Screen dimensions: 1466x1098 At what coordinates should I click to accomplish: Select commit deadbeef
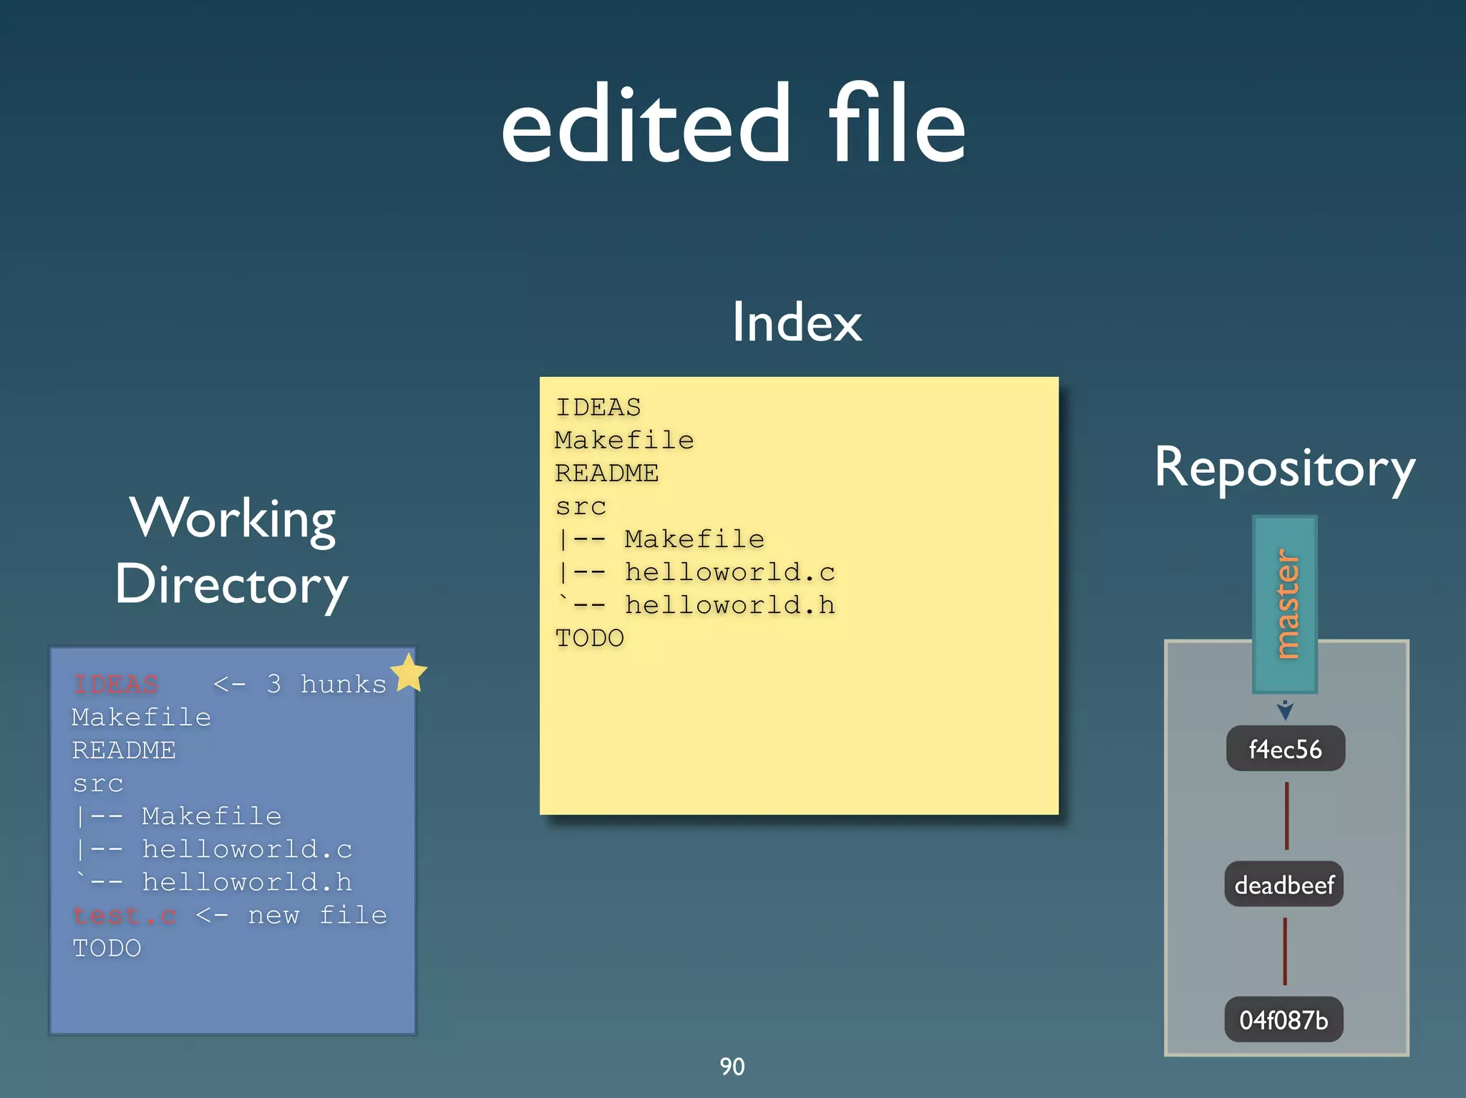tap(1284, 885)
